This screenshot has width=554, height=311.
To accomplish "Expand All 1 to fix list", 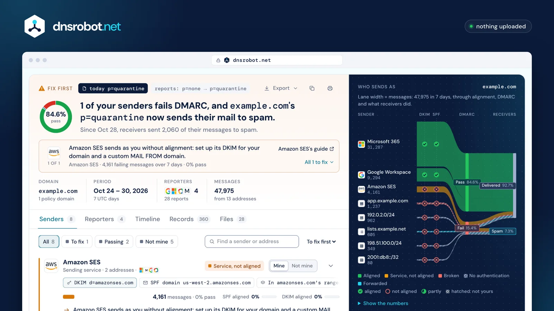I will click(319, 162).
